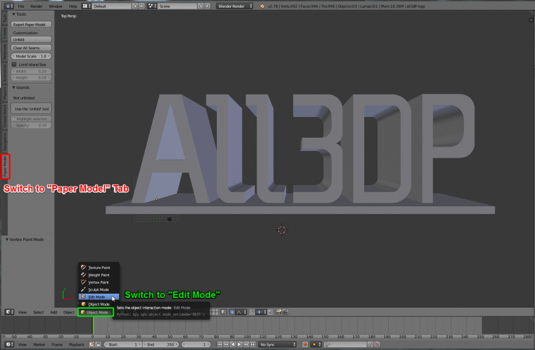
Task: Enable Limit Island Size checkbox
Action: [x=15, y=65]
